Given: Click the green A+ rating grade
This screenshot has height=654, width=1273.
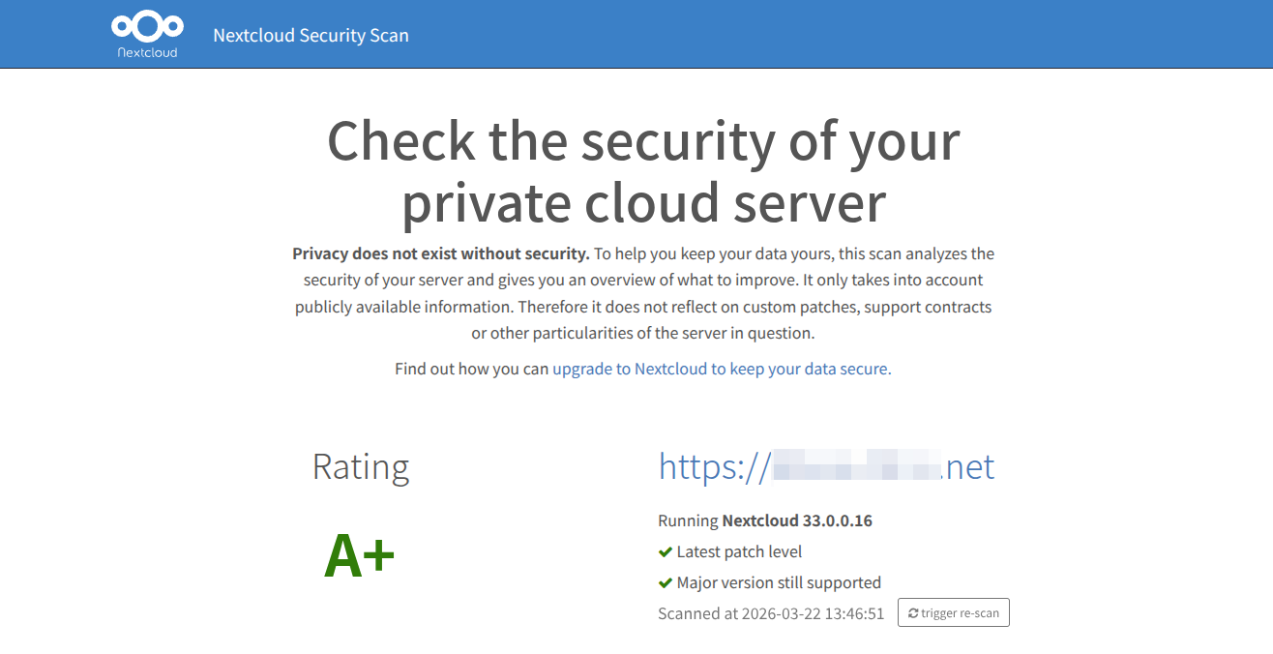Looking at the screenshot, I should pos(360,556).
